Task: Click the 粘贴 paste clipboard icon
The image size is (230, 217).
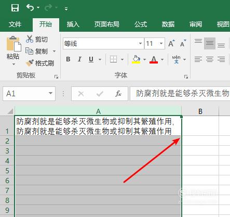Action: click(13, 44)
